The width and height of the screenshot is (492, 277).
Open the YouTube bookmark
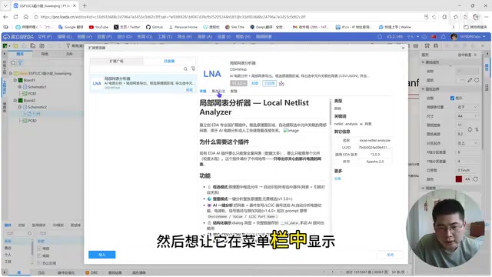[x=98, y=28]
